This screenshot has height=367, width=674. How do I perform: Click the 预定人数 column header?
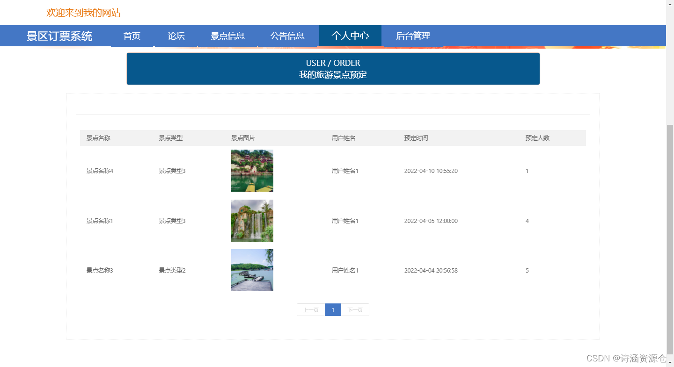click(x=537, y=138)
